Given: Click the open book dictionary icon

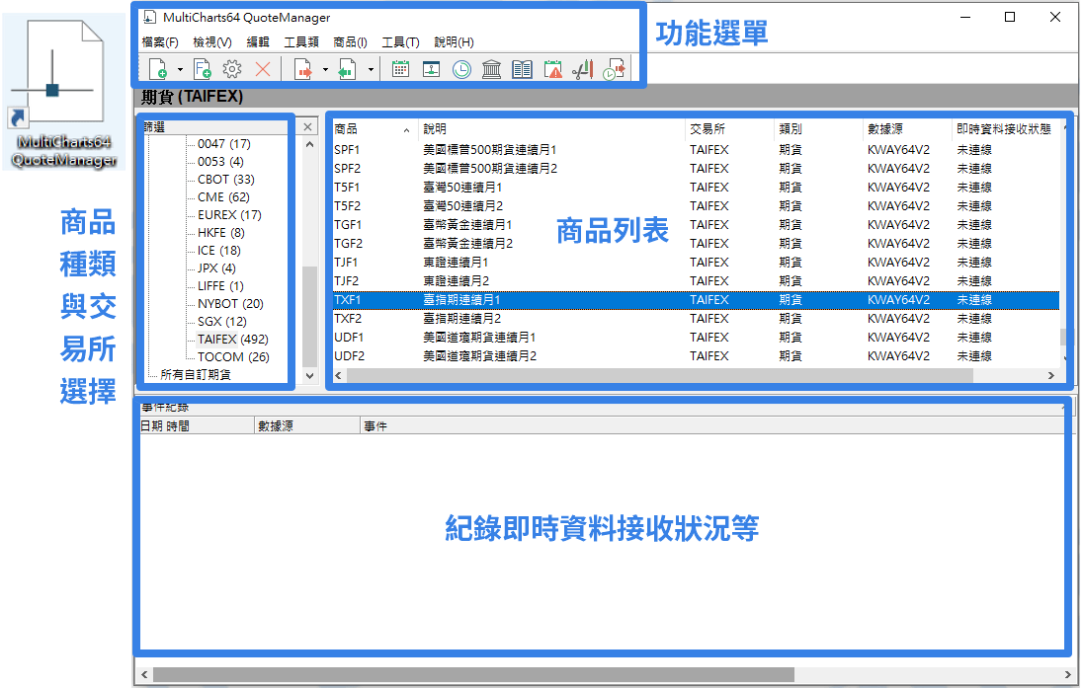Looking at the screenshot, I should click(522, 69).
